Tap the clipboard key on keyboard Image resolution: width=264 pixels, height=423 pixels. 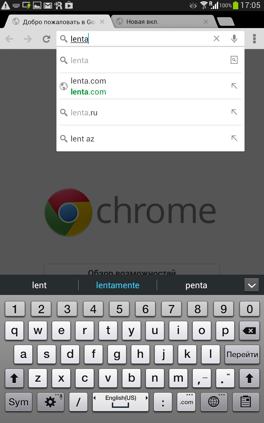pos(246,402)
